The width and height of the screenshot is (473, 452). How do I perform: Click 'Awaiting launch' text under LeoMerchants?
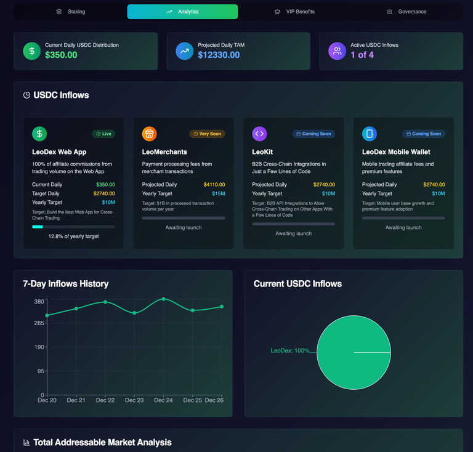pos(184,228)
